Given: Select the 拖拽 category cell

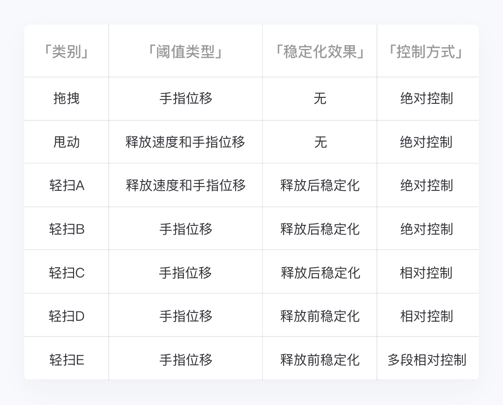Looking at the screenshot, I should click(67, 99).
